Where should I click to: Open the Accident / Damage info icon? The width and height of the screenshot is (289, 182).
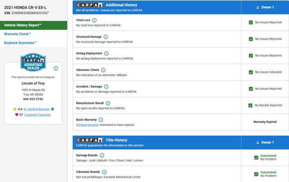click(x=106, y=86)
